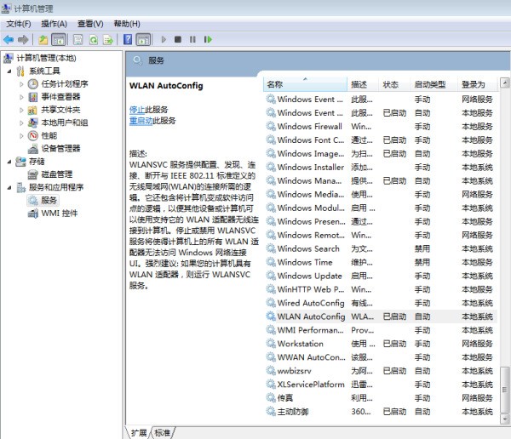
Task: Click the 本地用户和组 icon
Action: pos(32,123)
